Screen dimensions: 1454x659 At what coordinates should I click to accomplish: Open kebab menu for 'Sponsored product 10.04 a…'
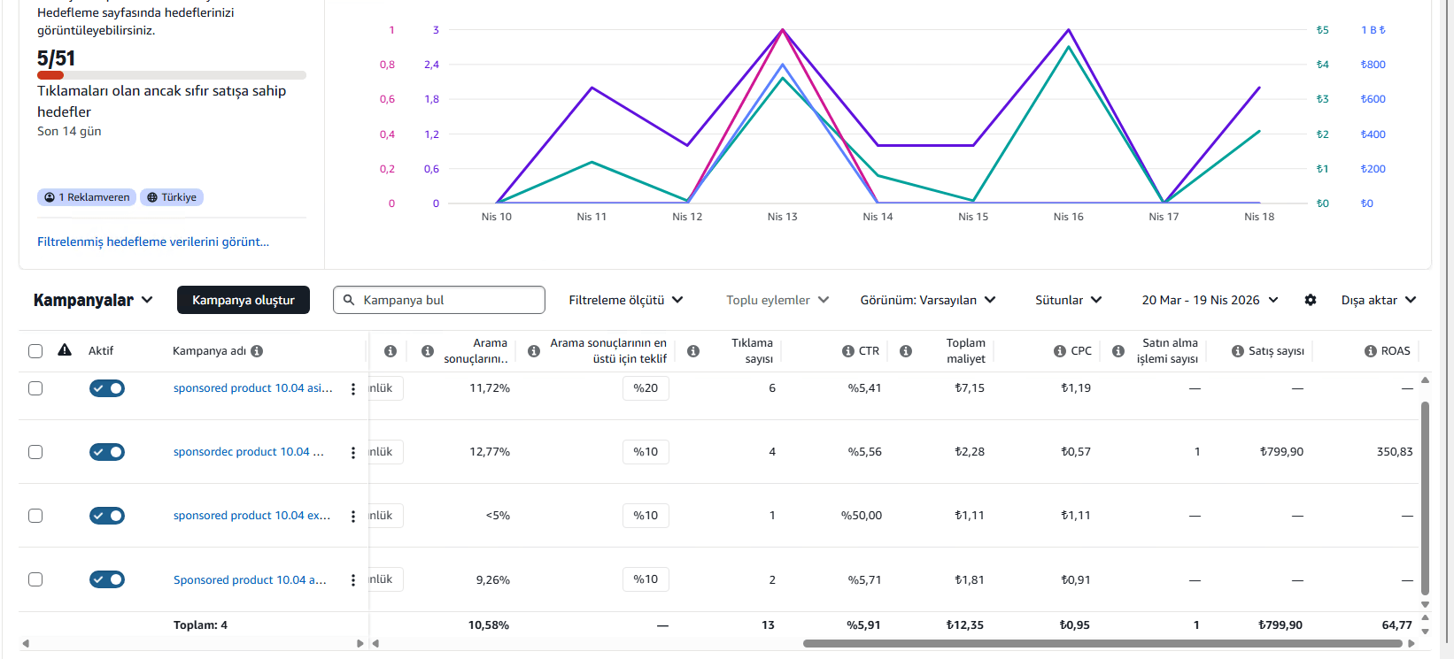[353, 580]
